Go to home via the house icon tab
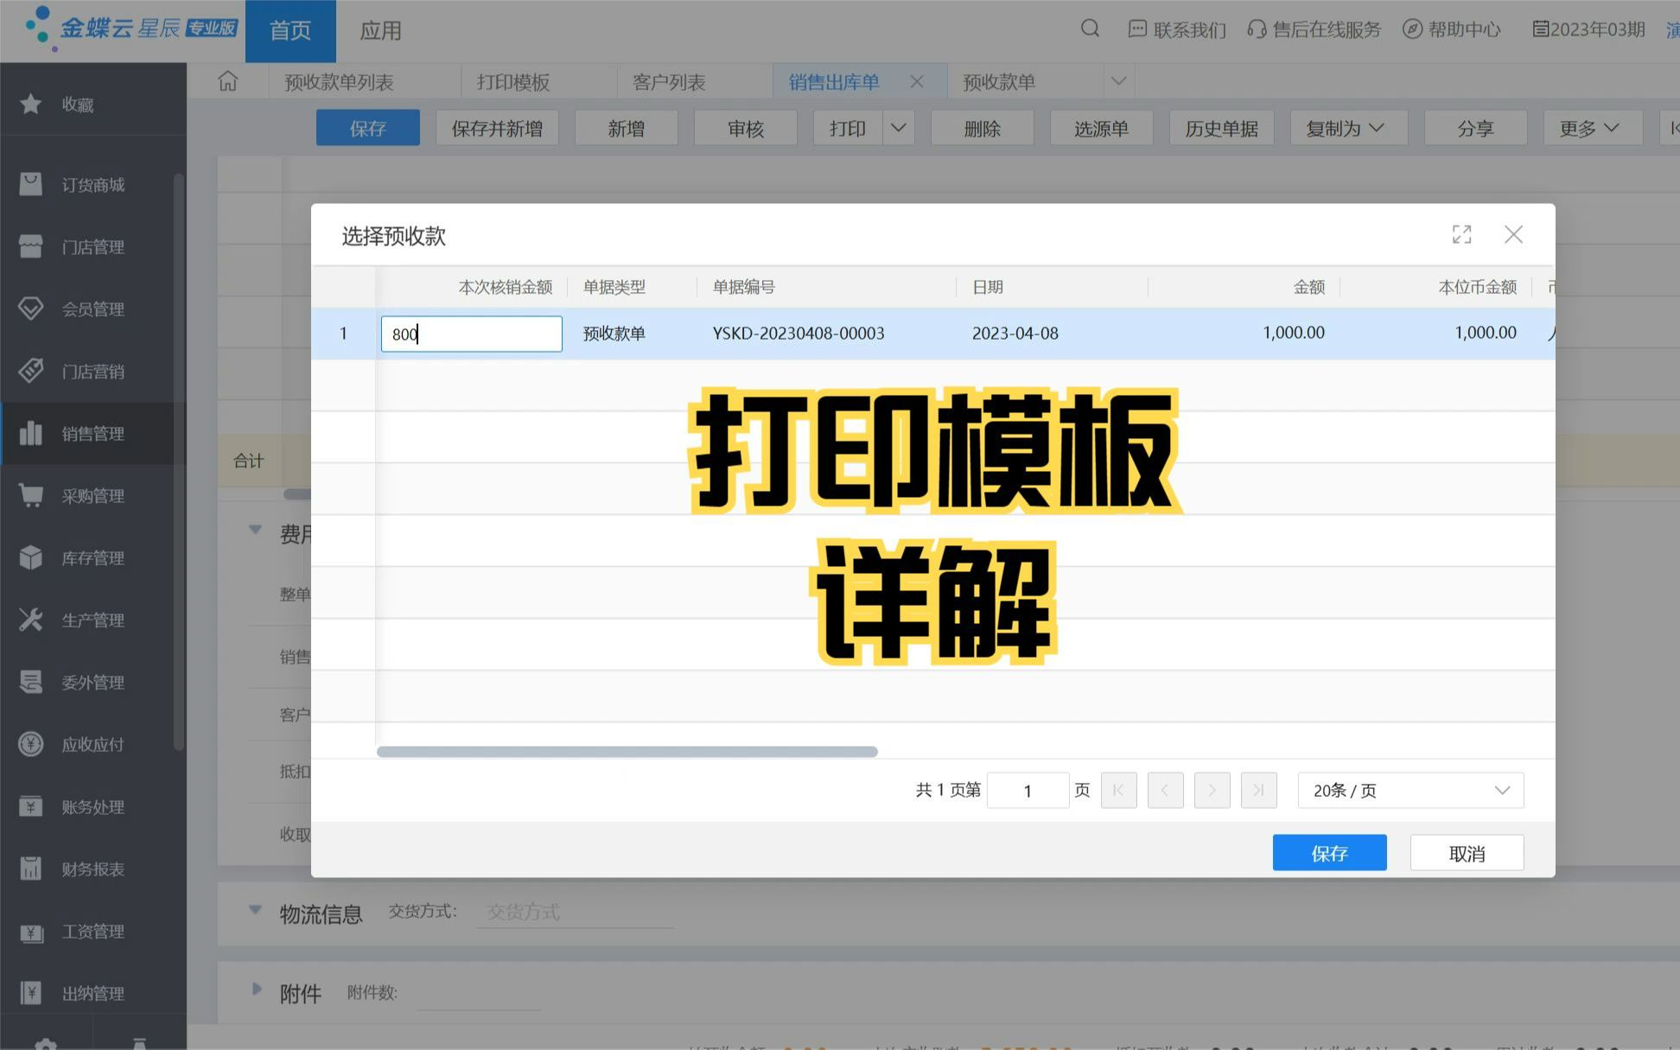 tap(227, 81)
